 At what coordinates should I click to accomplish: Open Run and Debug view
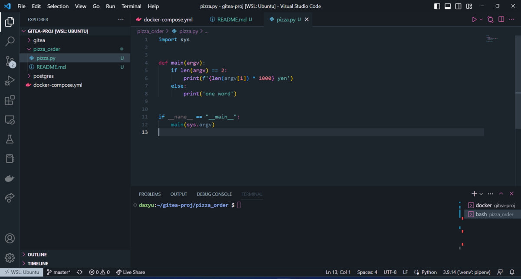pyautogui.click(x=10, y=81)
